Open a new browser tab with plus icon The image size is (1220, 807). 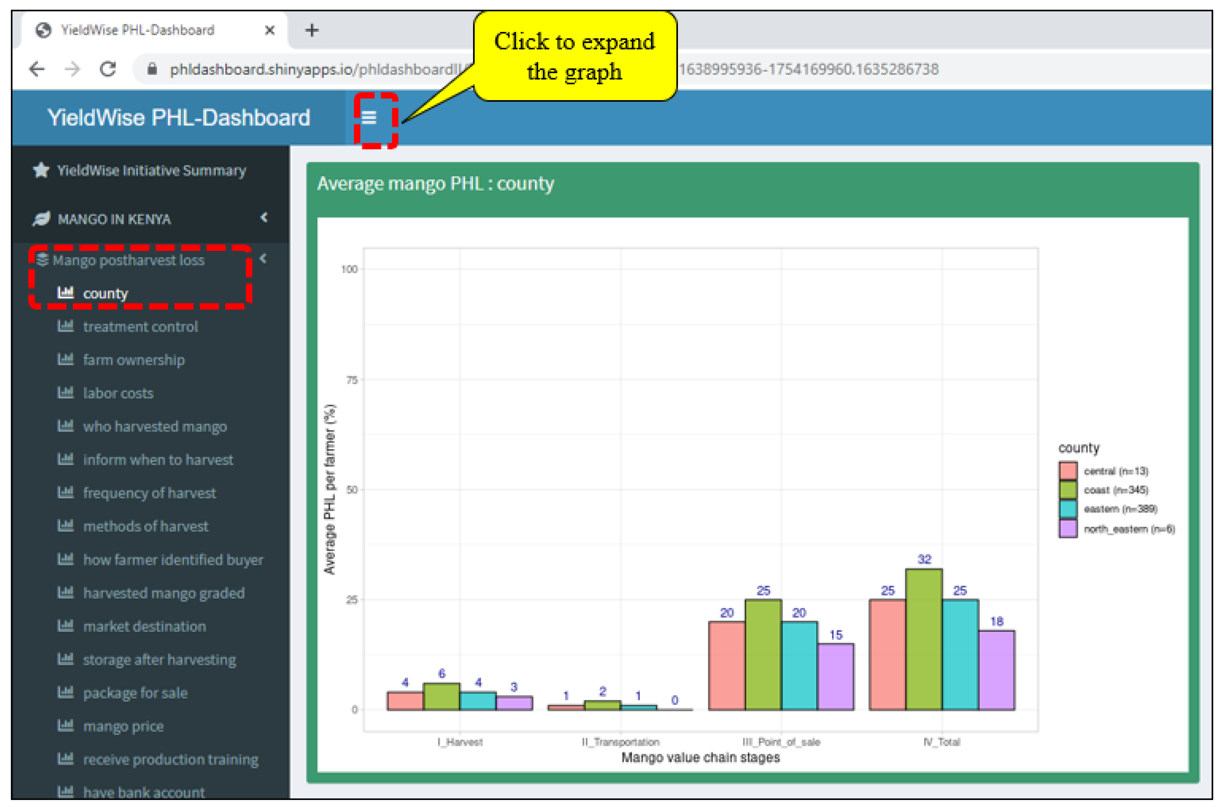[312, 30]
